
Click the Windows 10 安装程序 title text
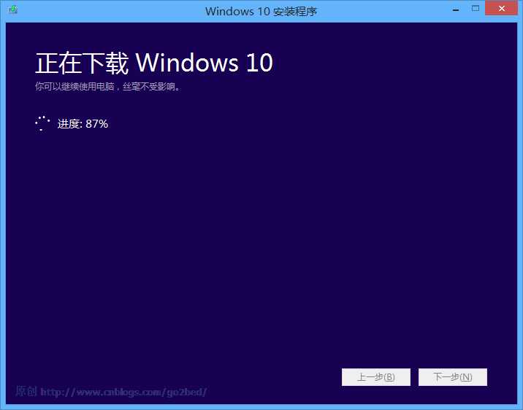(261, 12)
